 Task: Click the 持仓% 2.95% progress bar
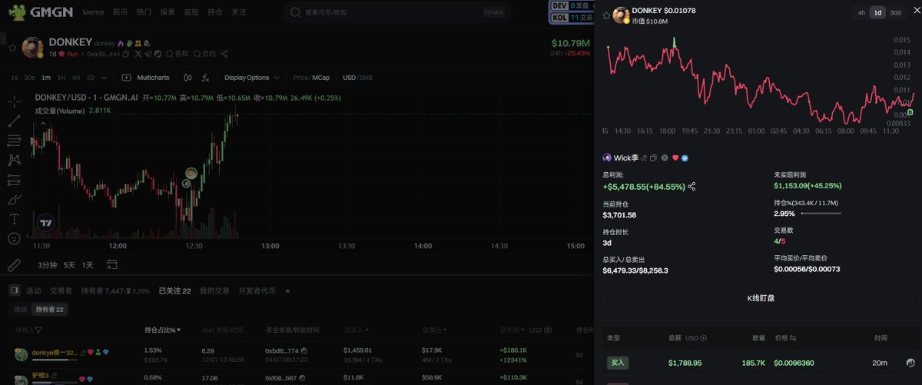(821, 213)
